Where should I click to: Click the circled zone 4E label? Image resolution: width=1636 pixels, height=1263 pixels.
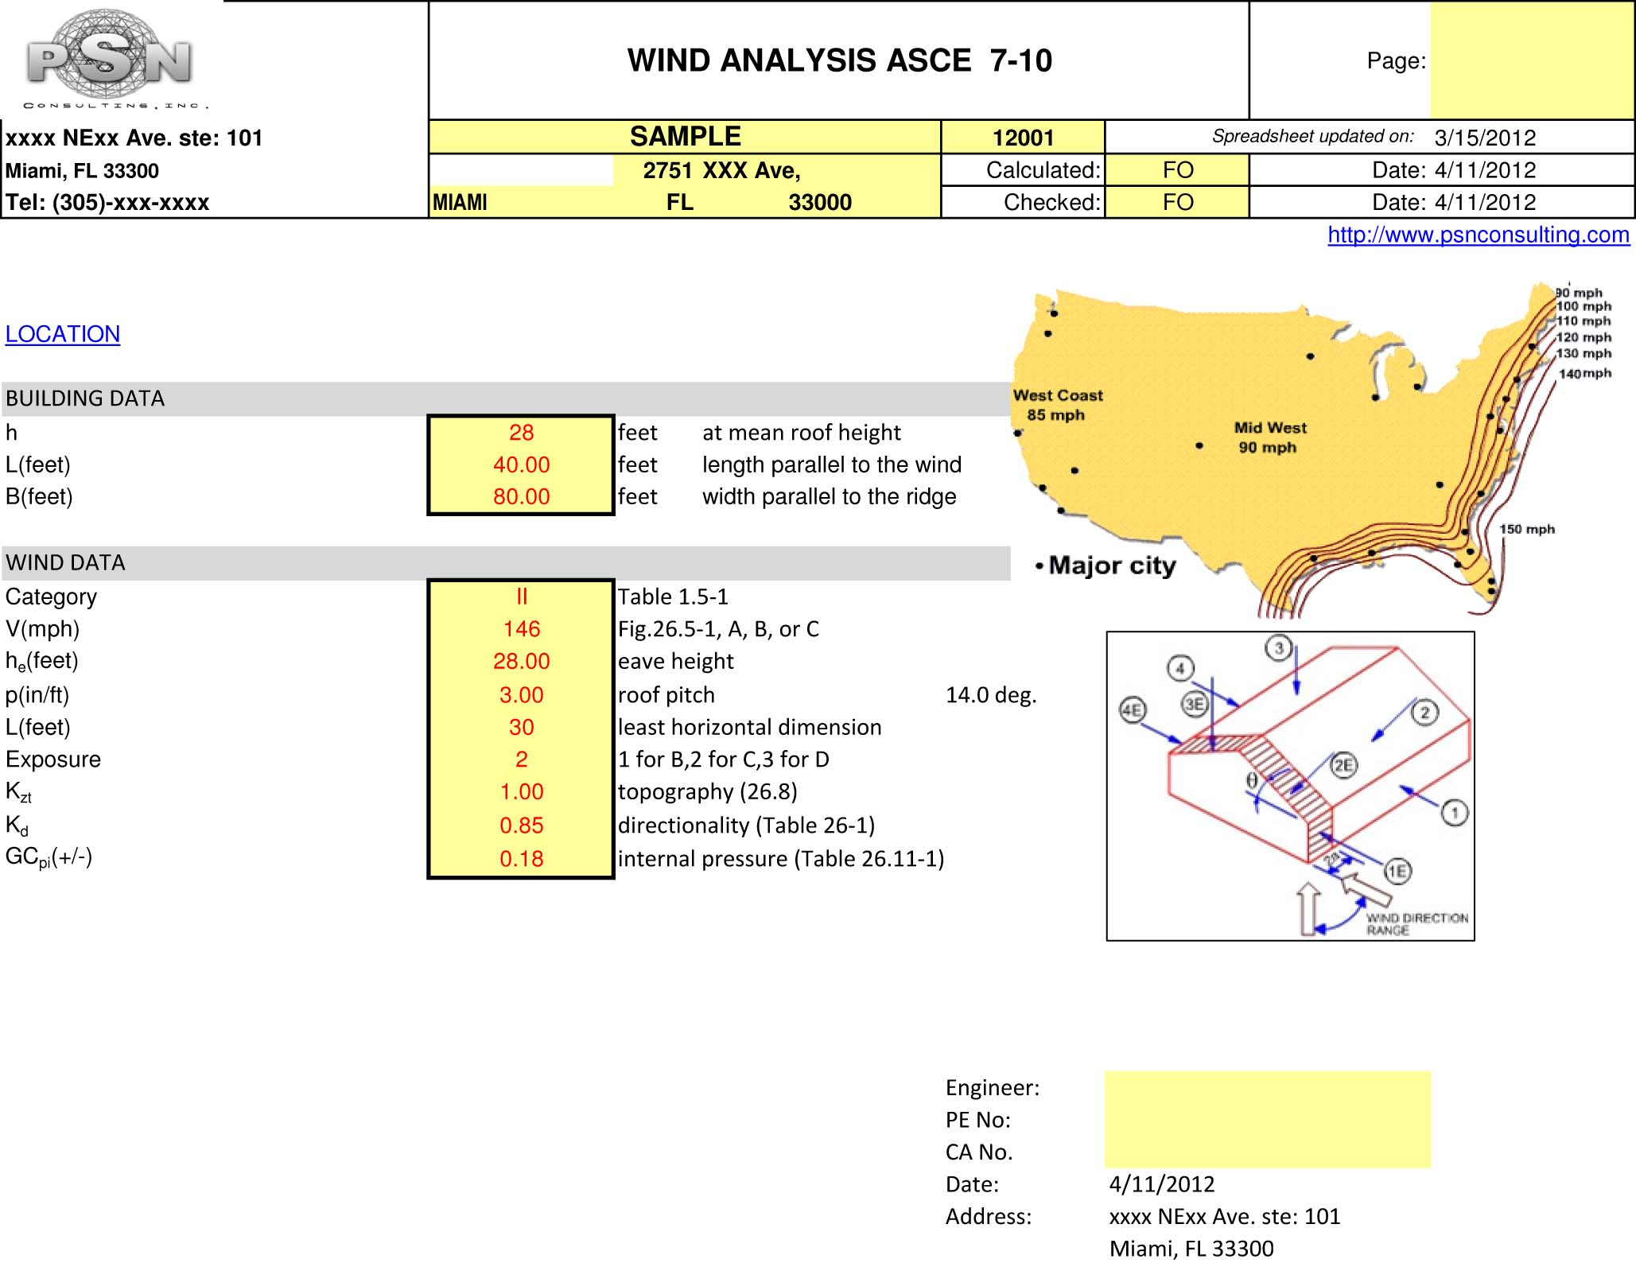tap(1132, 710)
